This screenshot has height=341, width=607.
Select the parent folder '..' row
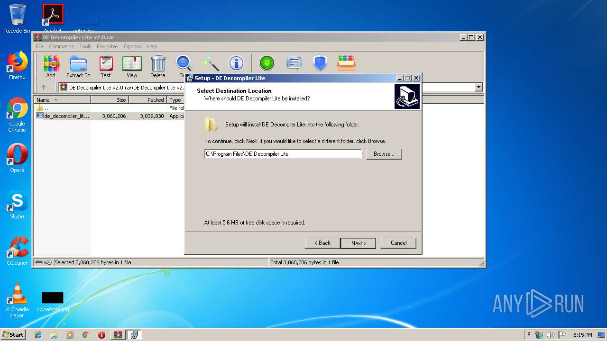click(x=110, y=108)
